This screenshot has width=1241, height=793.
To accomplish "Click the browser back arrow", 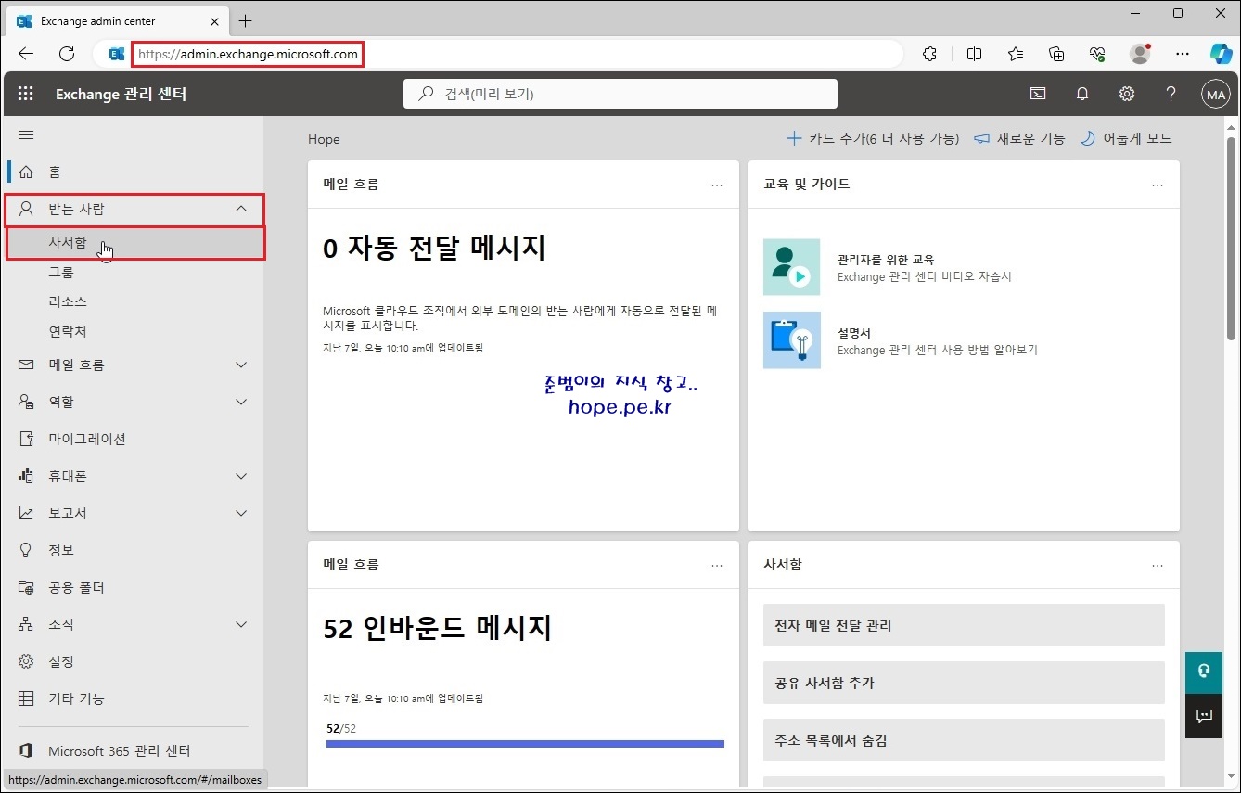I will (26, 54).
